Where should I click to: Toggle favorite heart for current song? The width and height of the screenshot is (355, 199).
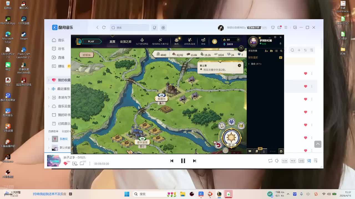(66, 164)
